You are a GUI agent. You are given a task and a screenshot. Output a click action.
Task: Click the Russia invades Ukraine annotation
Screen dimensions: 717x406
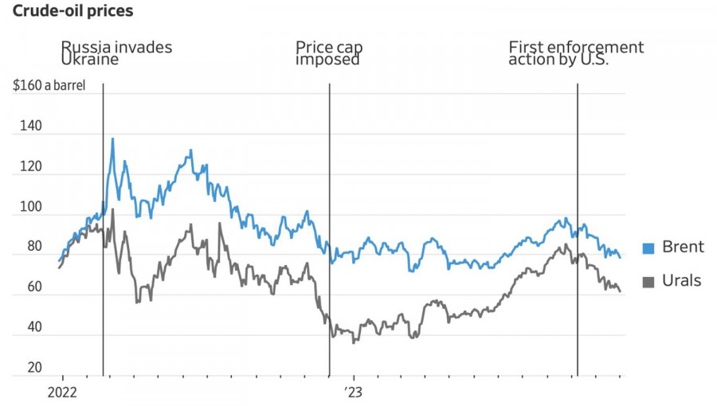coord(116,53)
